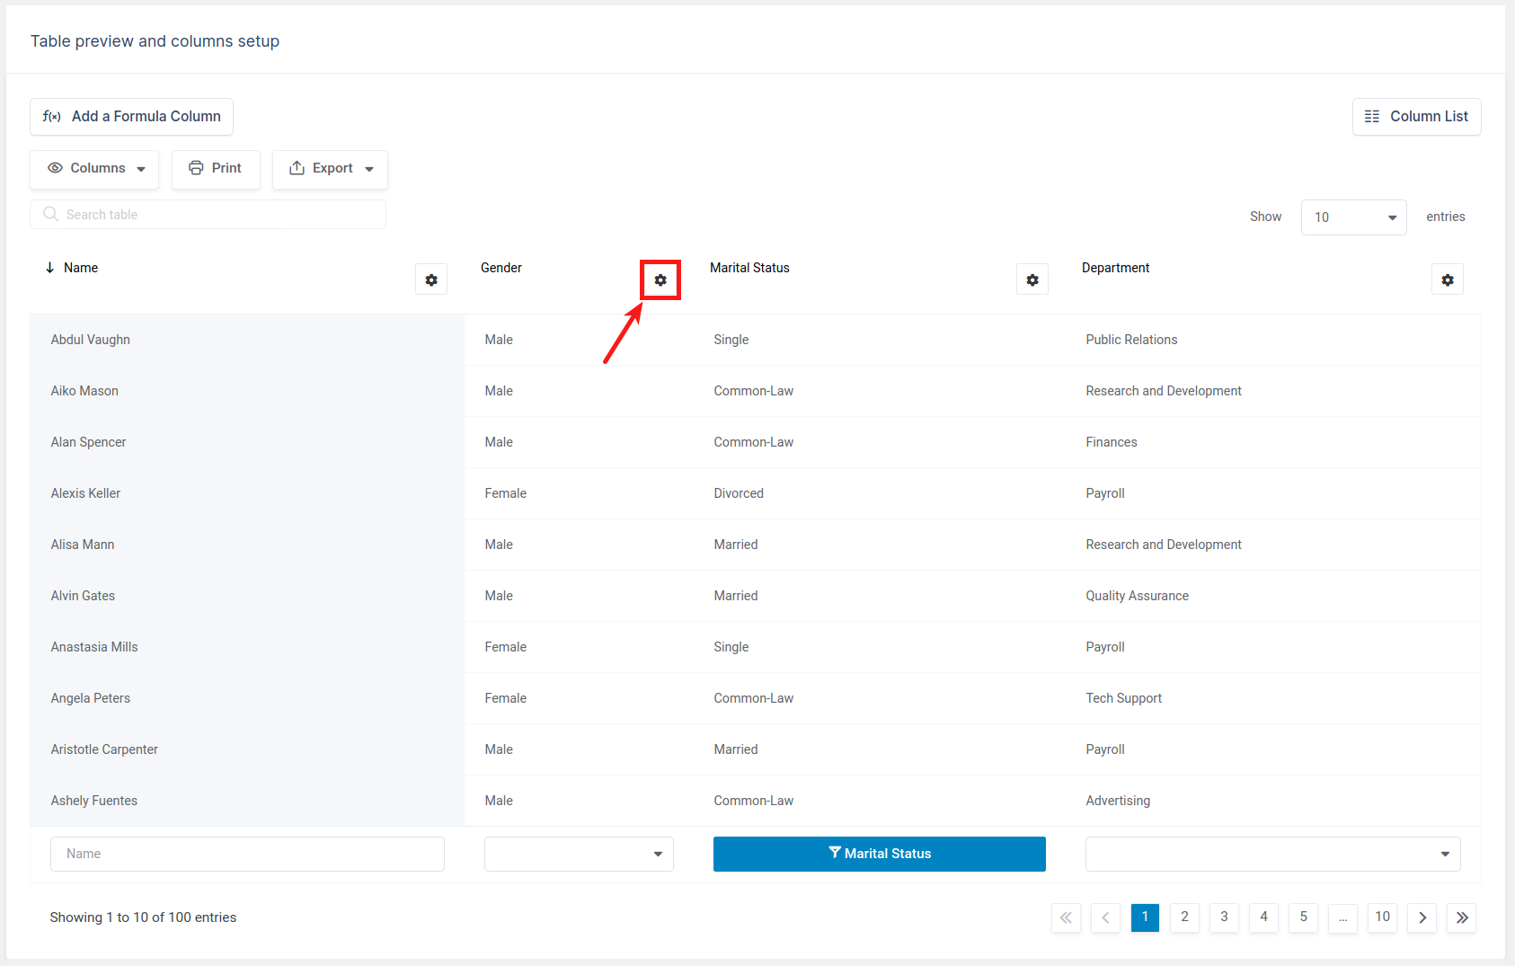Click the print icon beside Print label

click(196, 168)
